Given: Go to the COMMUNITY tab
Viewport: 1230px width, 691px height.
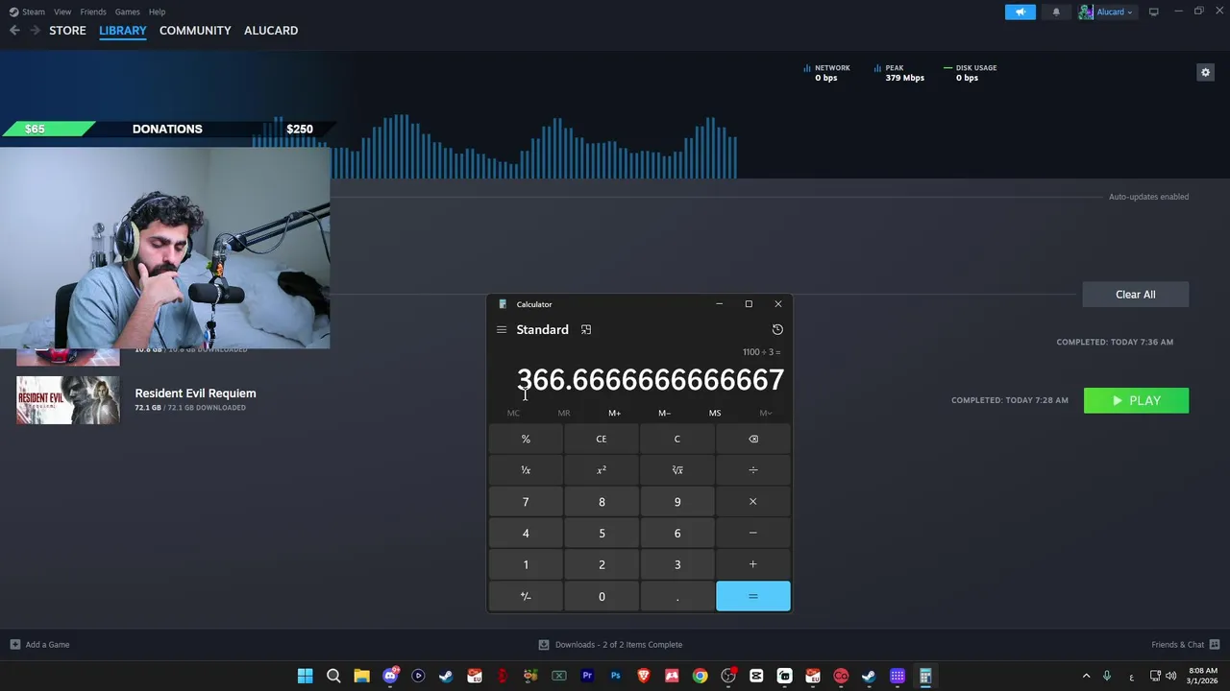Looking at the screenshot, I should coord(195,31).
